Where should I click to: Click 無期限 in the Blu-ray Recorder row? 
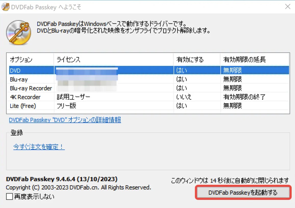[x=233, y=88]
